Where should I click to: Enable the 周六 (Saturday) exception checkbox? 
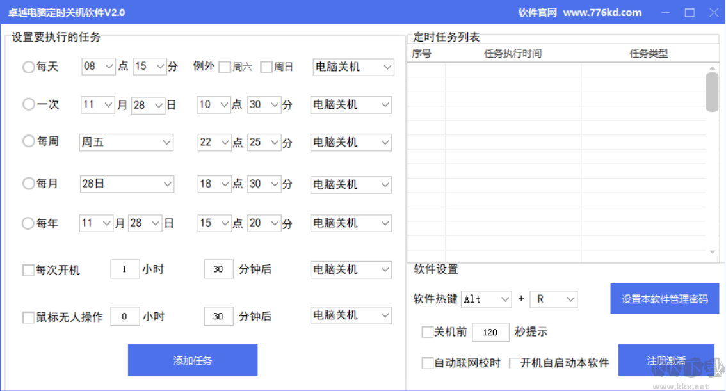point(225,66)
